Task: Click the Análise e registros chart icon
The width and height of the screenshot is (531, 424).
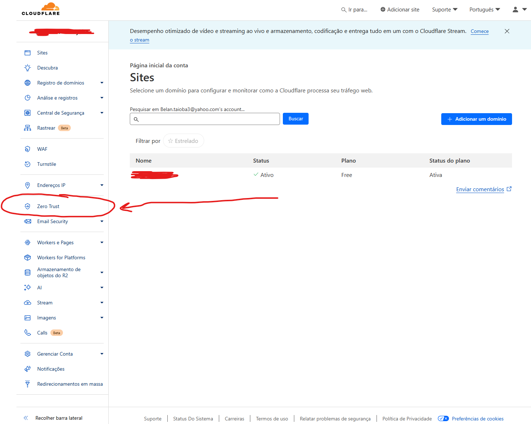Action: pyautogui.click(x=28, y=98)
